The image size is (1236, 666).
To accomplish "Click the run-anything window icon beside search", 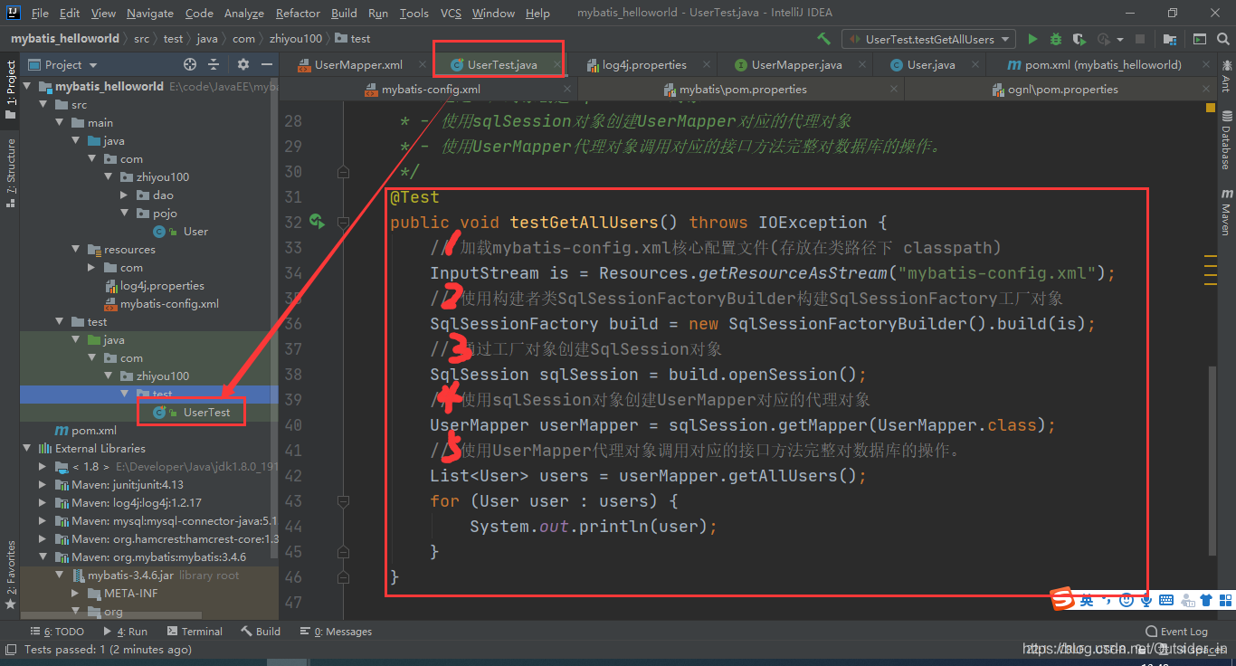I will point(1199,39).
